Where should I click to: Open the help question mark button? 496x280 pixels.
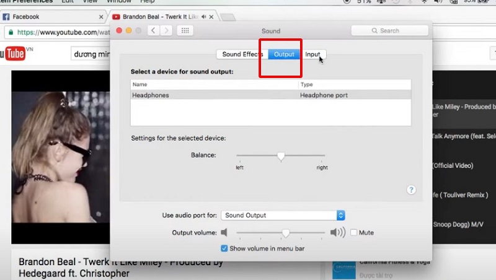(411, 190)
